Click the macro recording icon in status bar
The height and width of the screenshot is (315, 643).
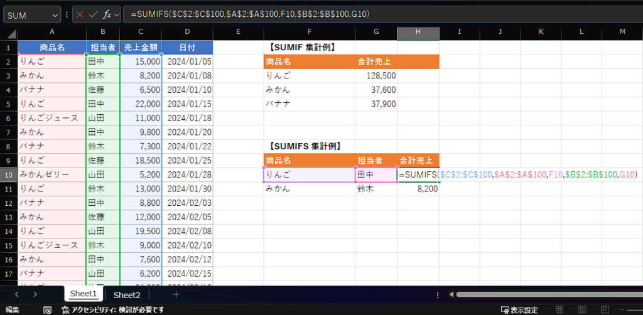point(47,310)
